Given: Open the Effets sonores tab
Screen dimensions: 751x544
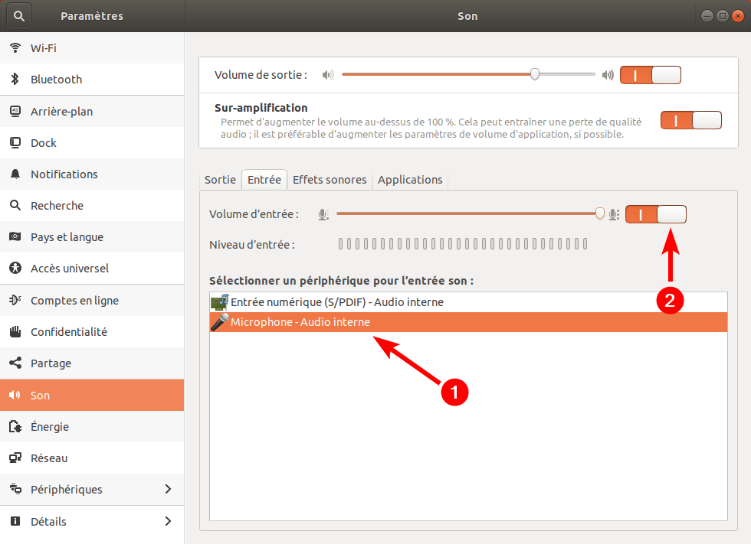Looking at the screenshot, I should coord(330,180).
